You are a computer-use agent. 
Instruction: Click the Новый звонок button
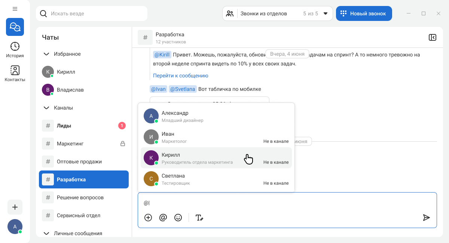[364, 13]
